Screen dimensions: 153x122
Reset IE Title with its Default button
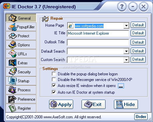tap(138, 33)
